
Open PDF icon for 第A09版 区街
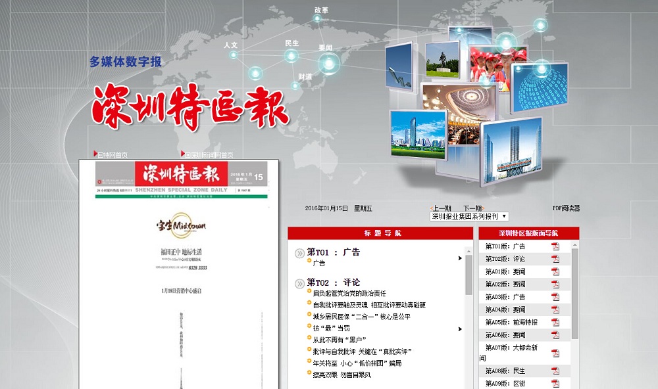pos(555,384)
